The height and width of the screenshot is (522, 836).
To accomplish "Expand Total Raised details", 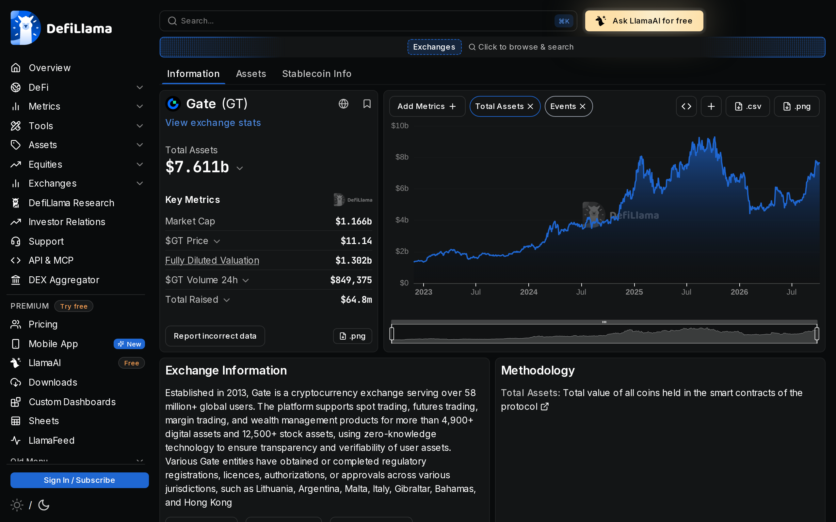I will (227, 300).
